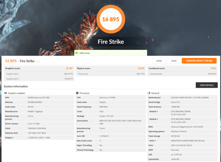Select operating system Windows 10 64-bit

coord(179,131)
